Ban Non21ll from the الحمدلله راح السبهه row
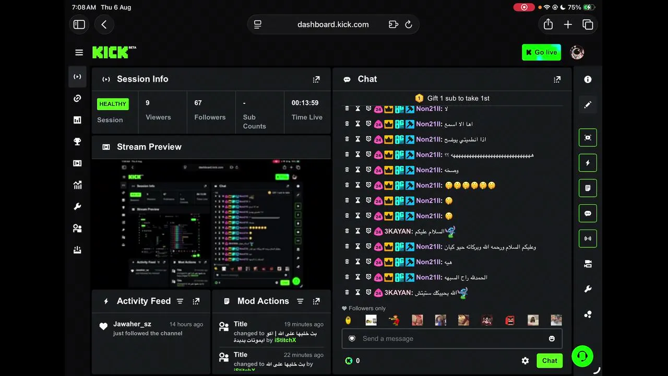This screenshot has height=376, width=668. point(368,277)
